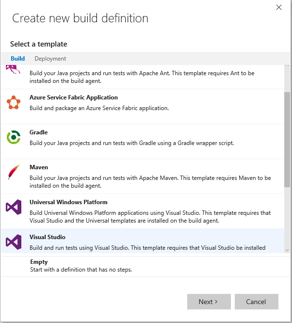The image size is (292, 323).
Task: Click the Azure Service Fabric orange icon
Action: click(14, 102)
